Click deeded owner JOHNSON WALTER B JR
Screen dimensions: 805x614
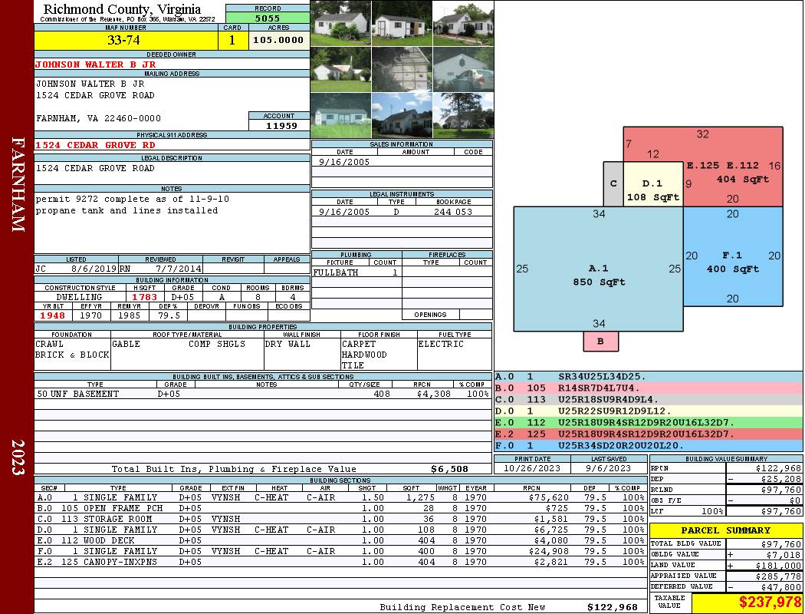pos(96,64)
